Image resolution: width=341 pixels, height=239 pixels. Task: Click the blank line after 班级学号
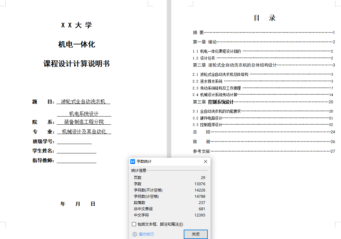(74, 142)
